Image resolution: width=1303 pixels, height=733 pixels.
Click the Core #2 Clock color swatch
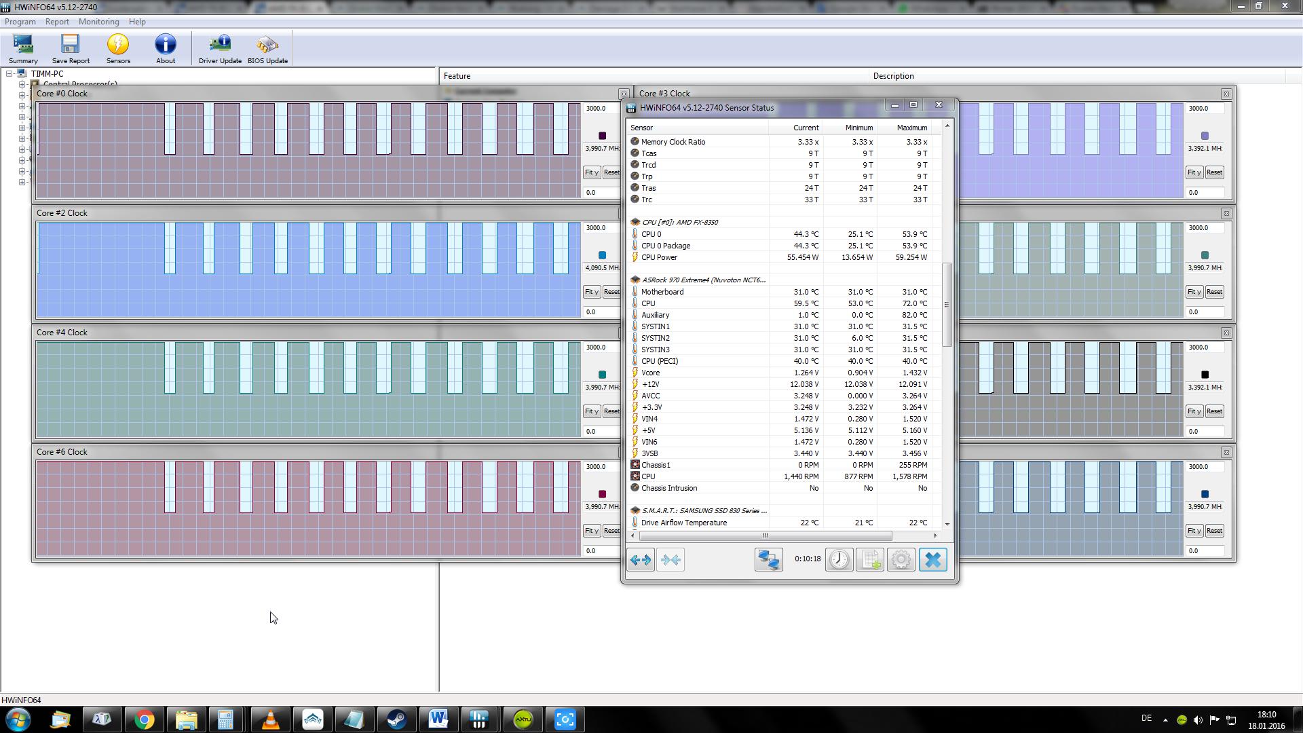(x=602, y=255)
